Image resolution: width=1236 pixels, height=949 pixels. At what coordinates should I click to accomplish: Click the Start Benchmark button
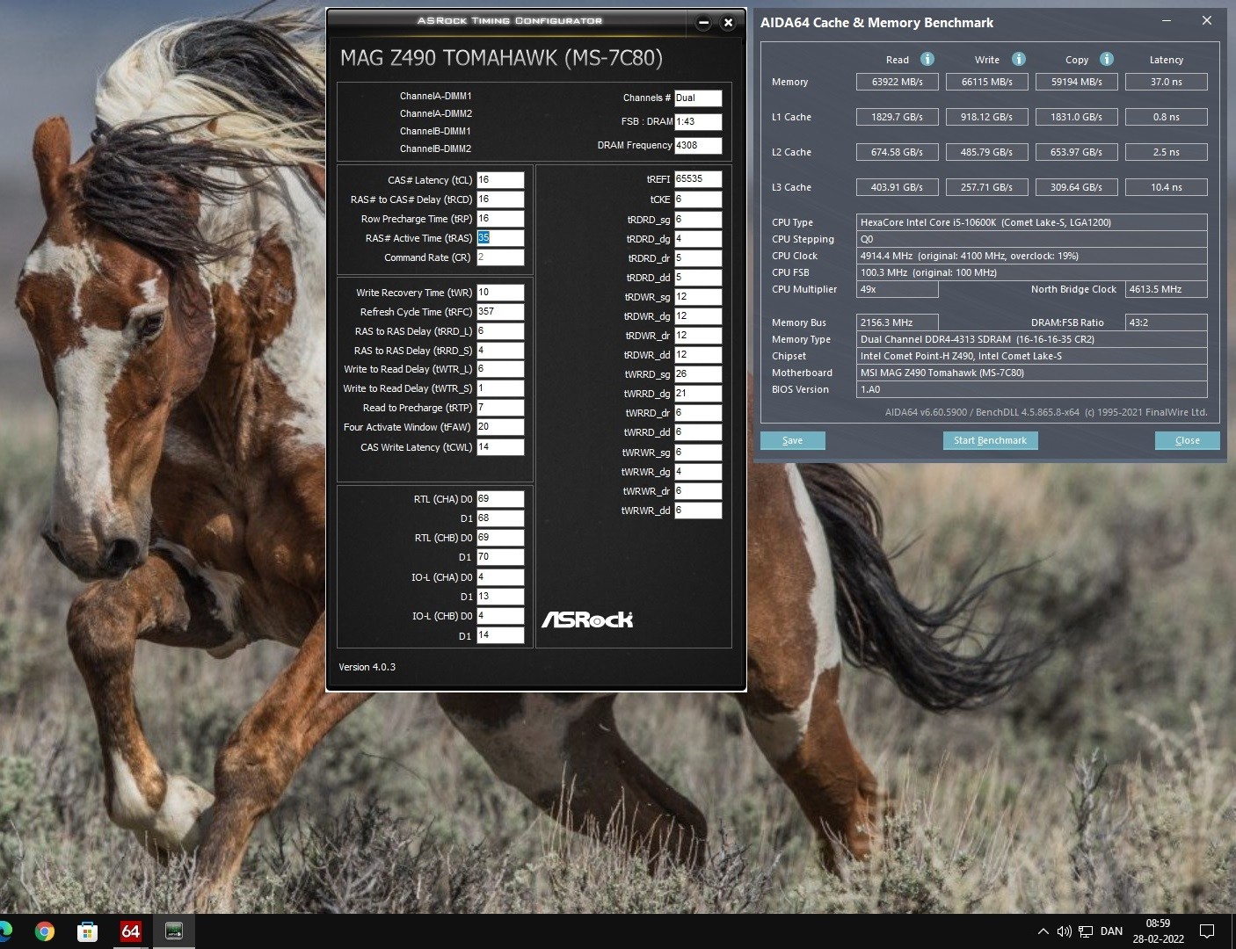click(990, 440)
